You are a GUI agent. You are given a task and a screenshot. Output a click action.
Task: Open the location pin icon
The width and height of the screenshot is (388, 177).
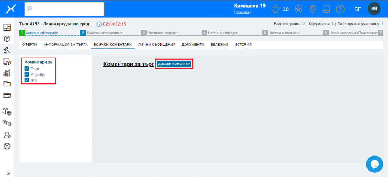[x=313, y=9]
